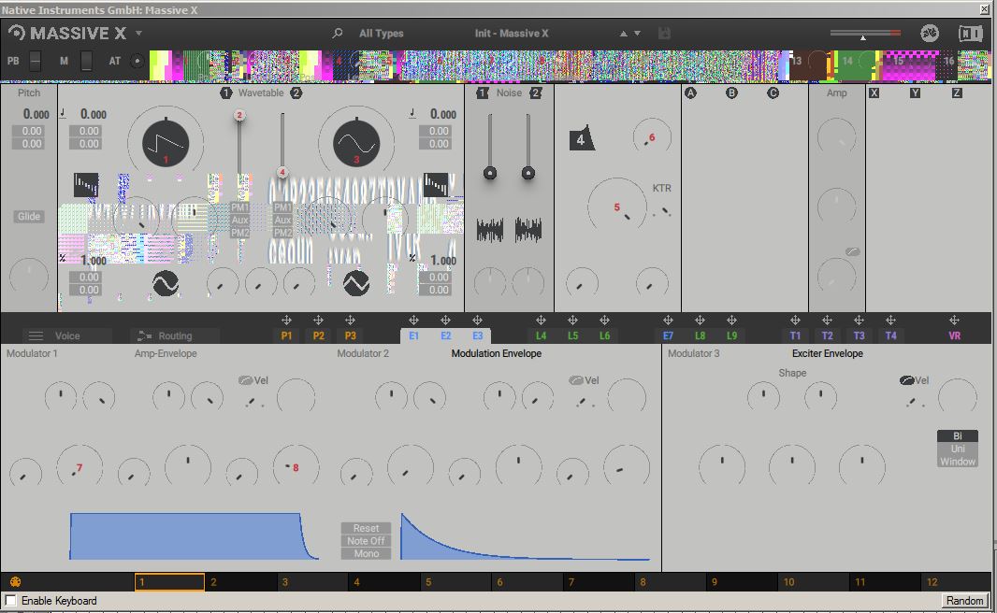This screenshot has height=613, width=997.
Task: Click the Y insert badge
Action: [x=915, y=93]
